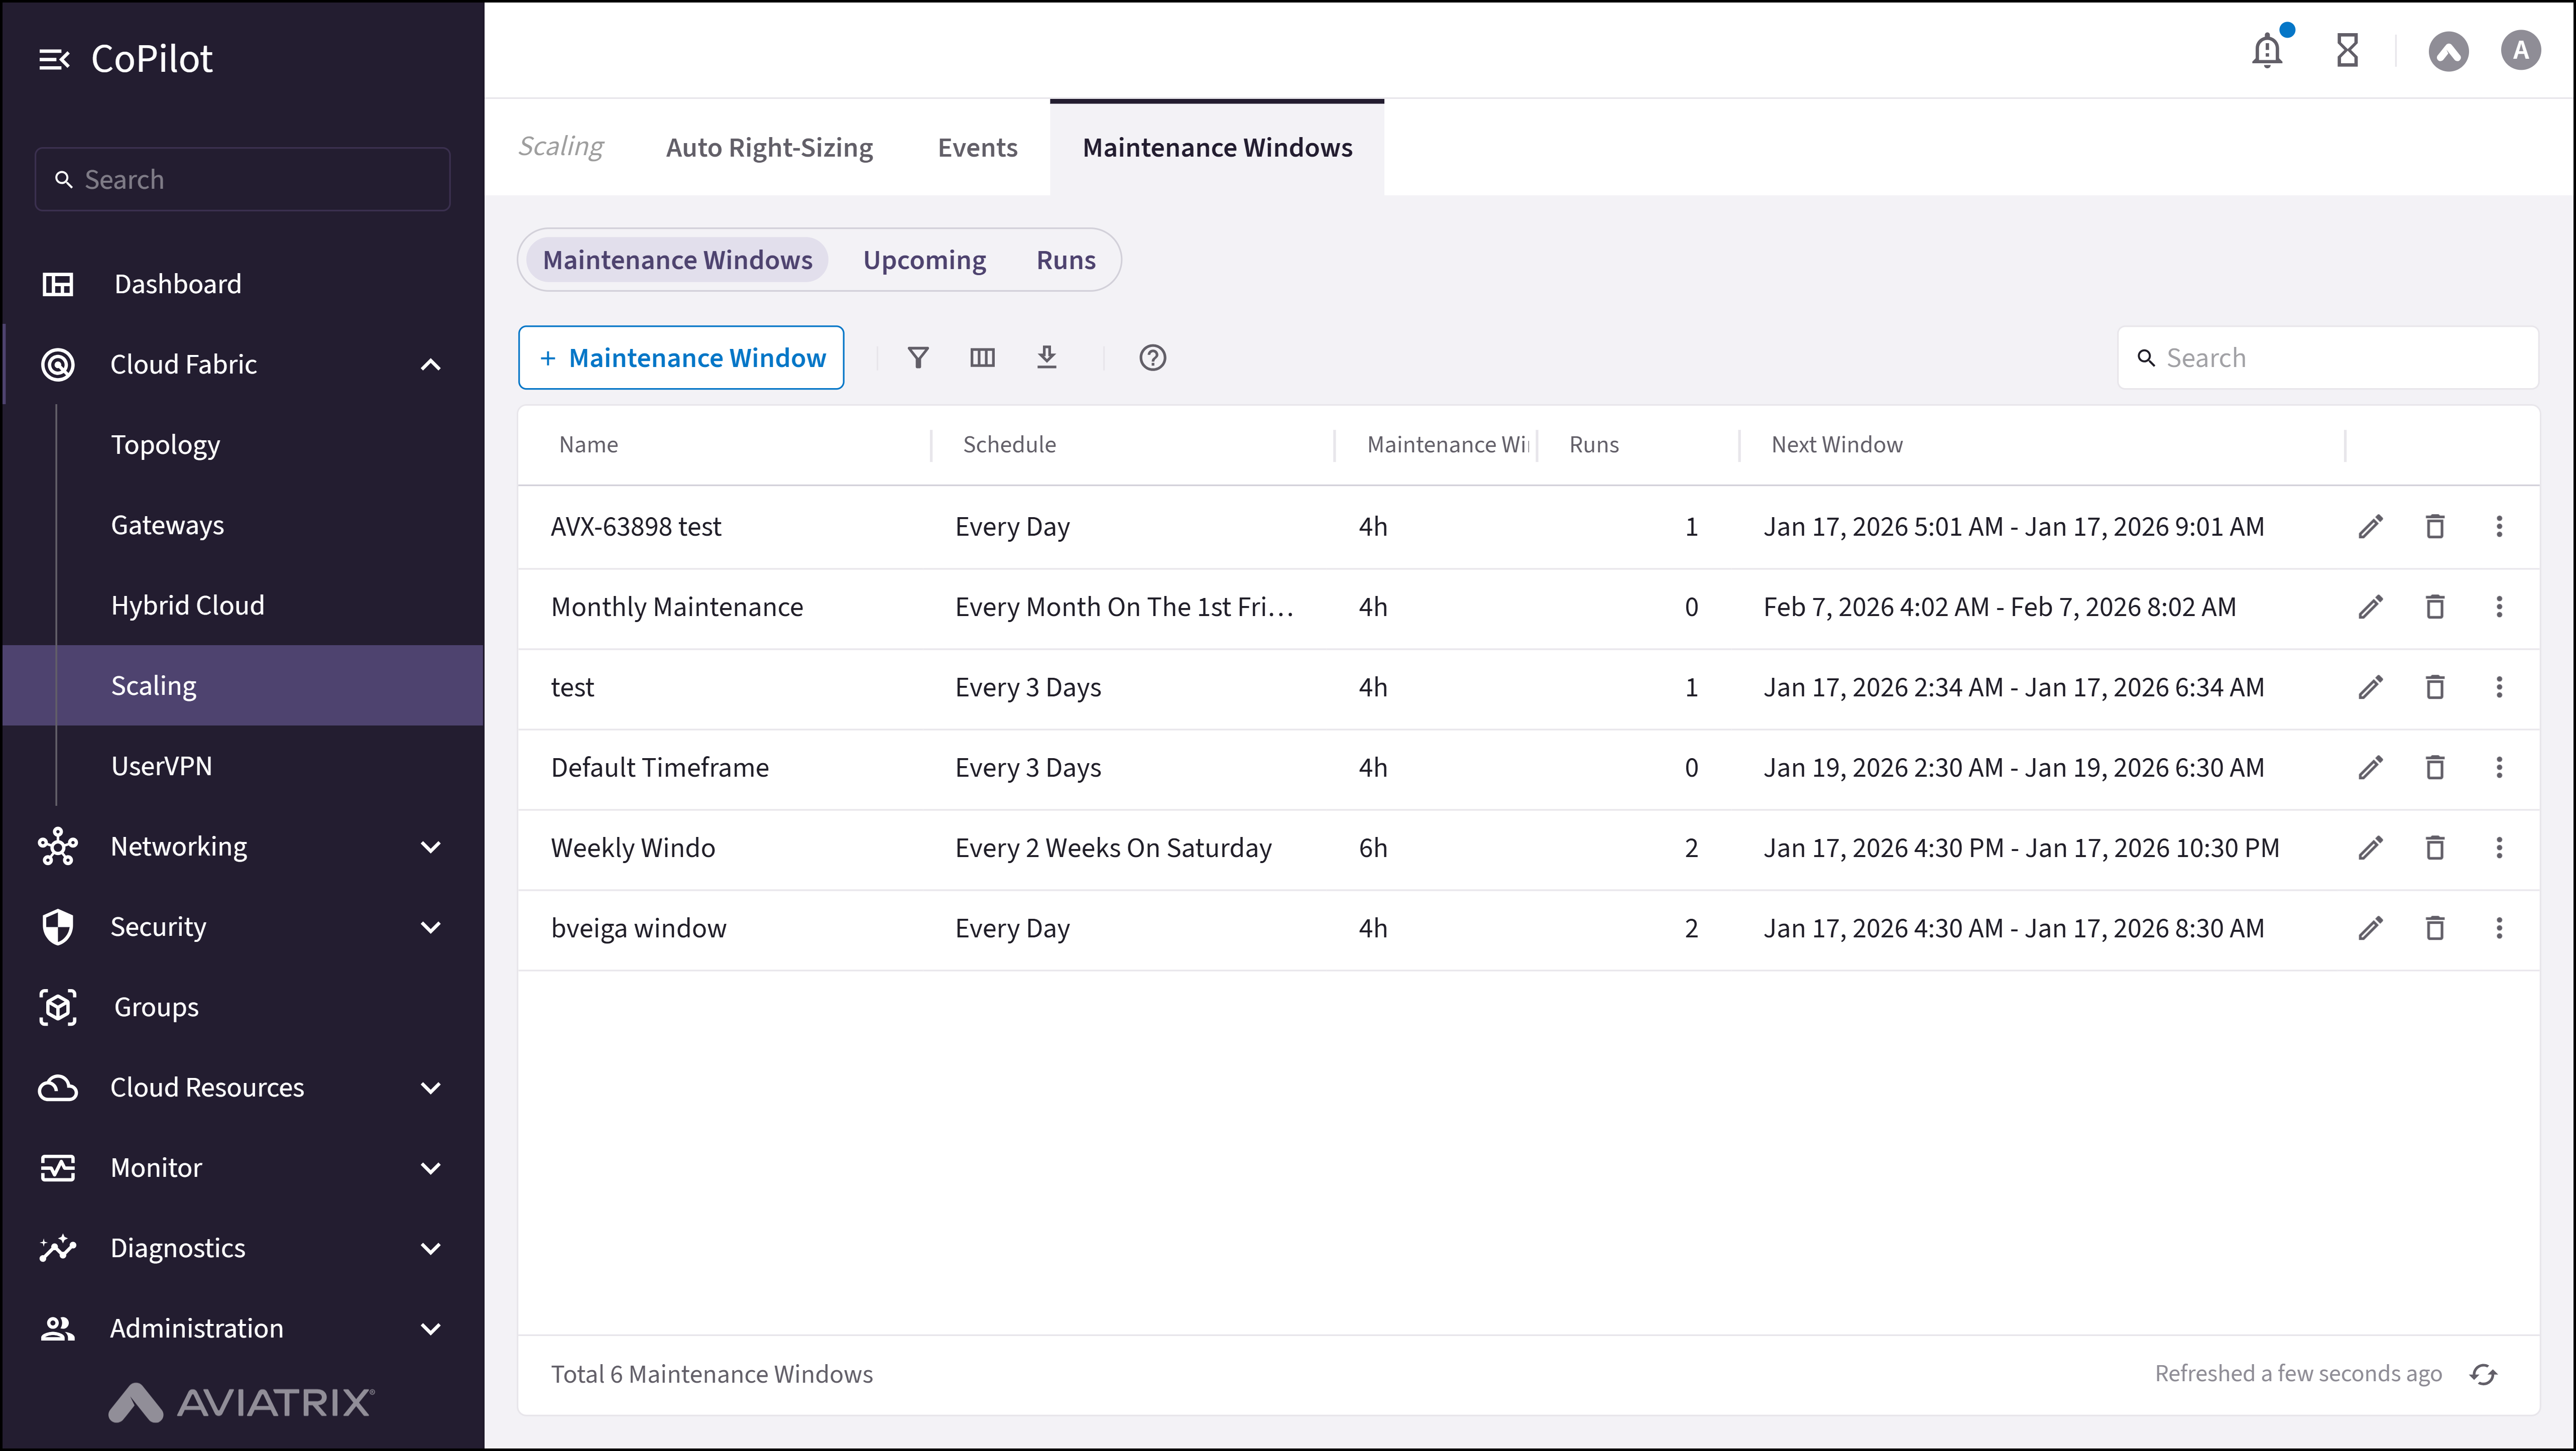Collapse the Cloud Fabric section

[431, 364]
